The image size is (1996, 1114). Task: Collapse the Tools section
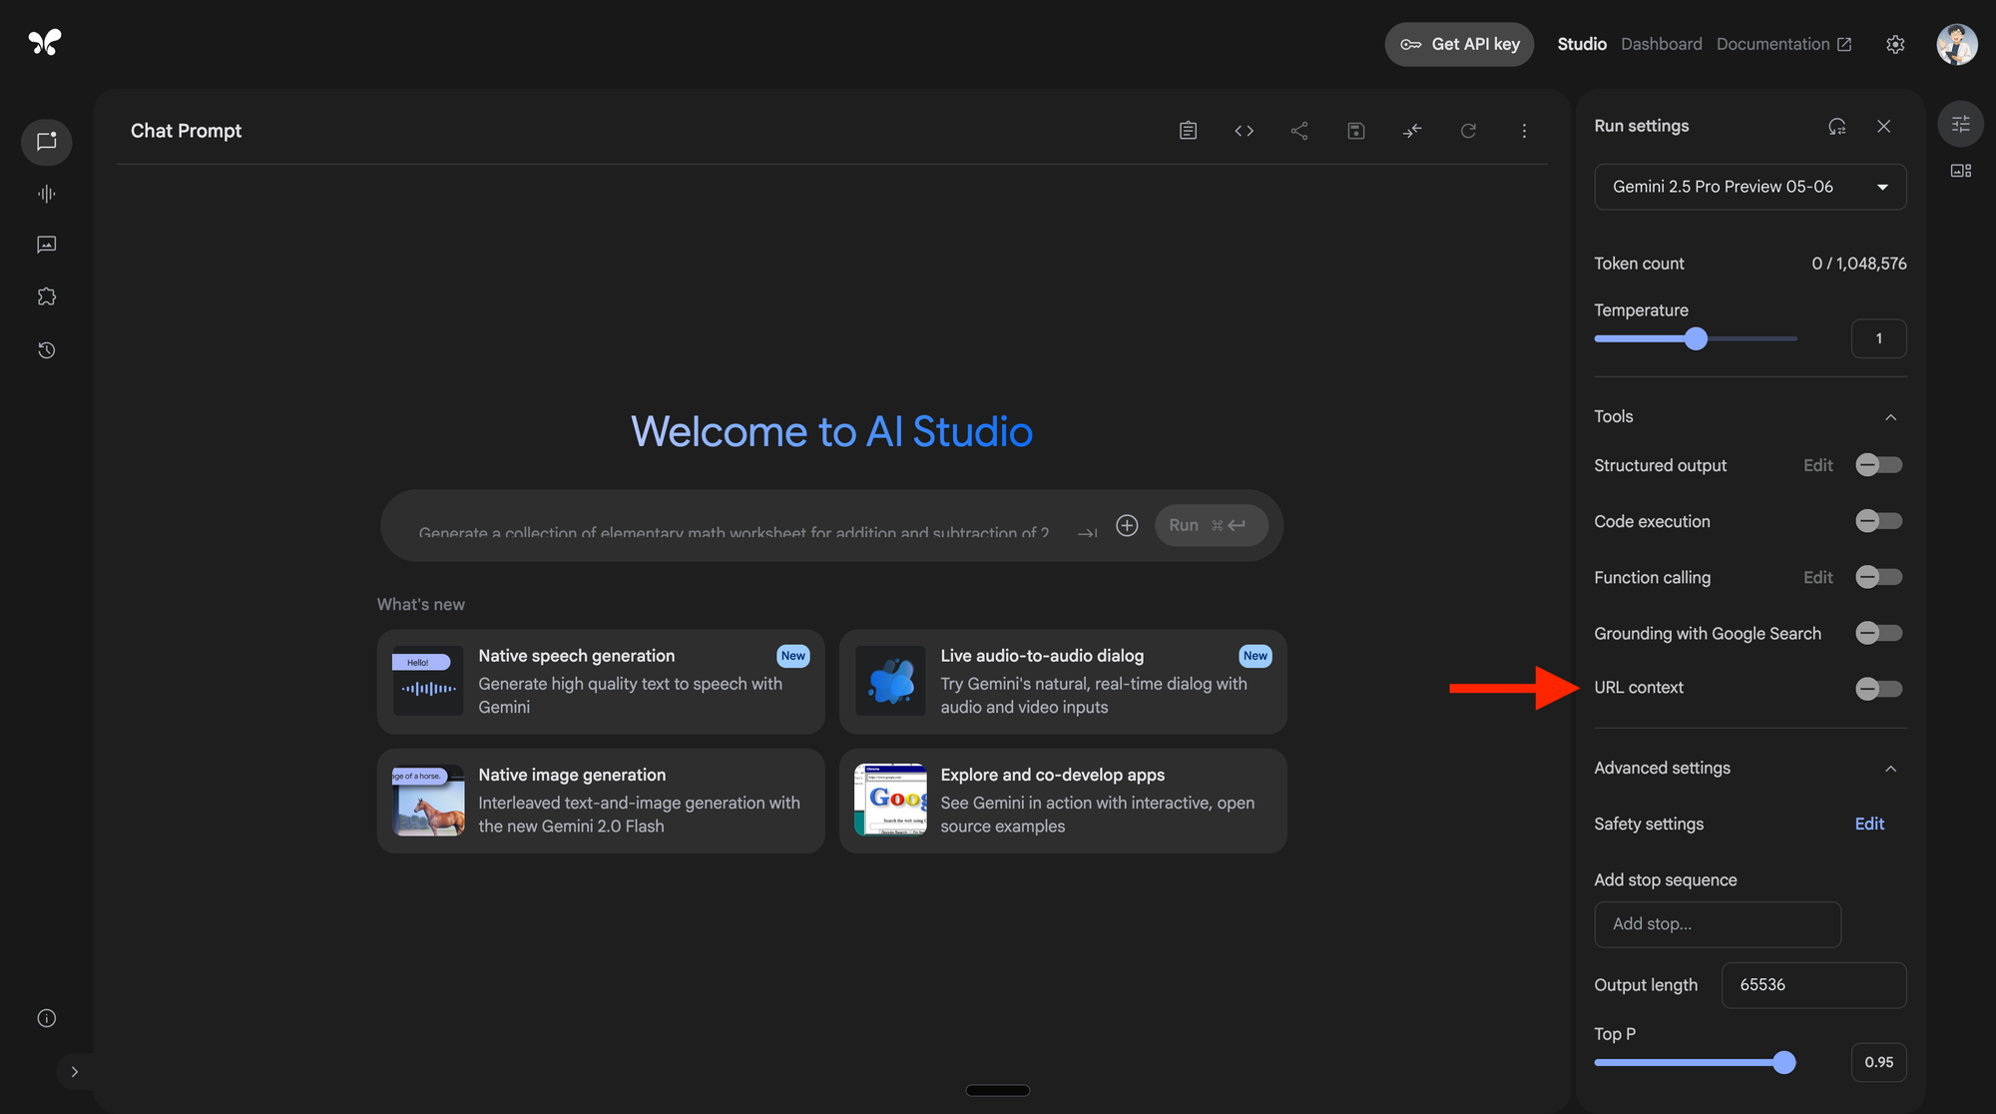1890,417
